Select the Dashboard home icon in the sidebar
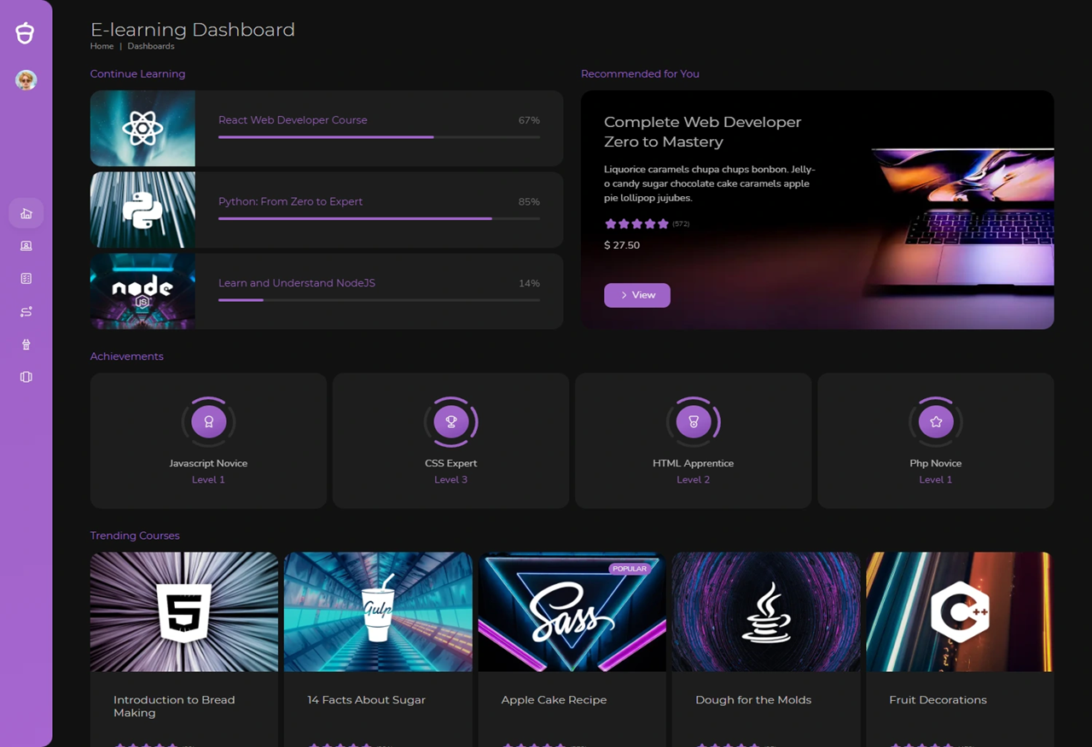1092x747 pixels. click(x=26, y=212)
